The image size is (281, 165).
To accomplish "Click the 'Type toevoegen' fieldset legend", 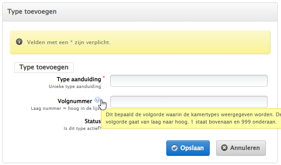I will pos(44,67).
